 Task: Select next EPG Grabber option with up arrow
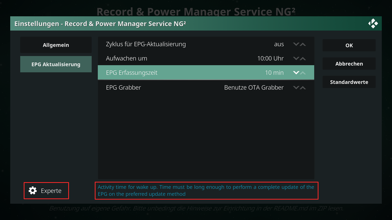303,88
